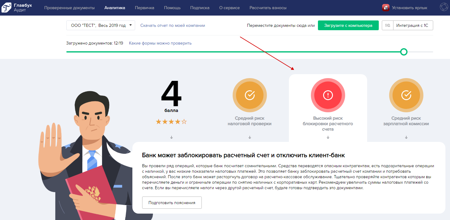450x220 pixels.
Task: Click the 1C logo icon button
Action: click(388, 26)
